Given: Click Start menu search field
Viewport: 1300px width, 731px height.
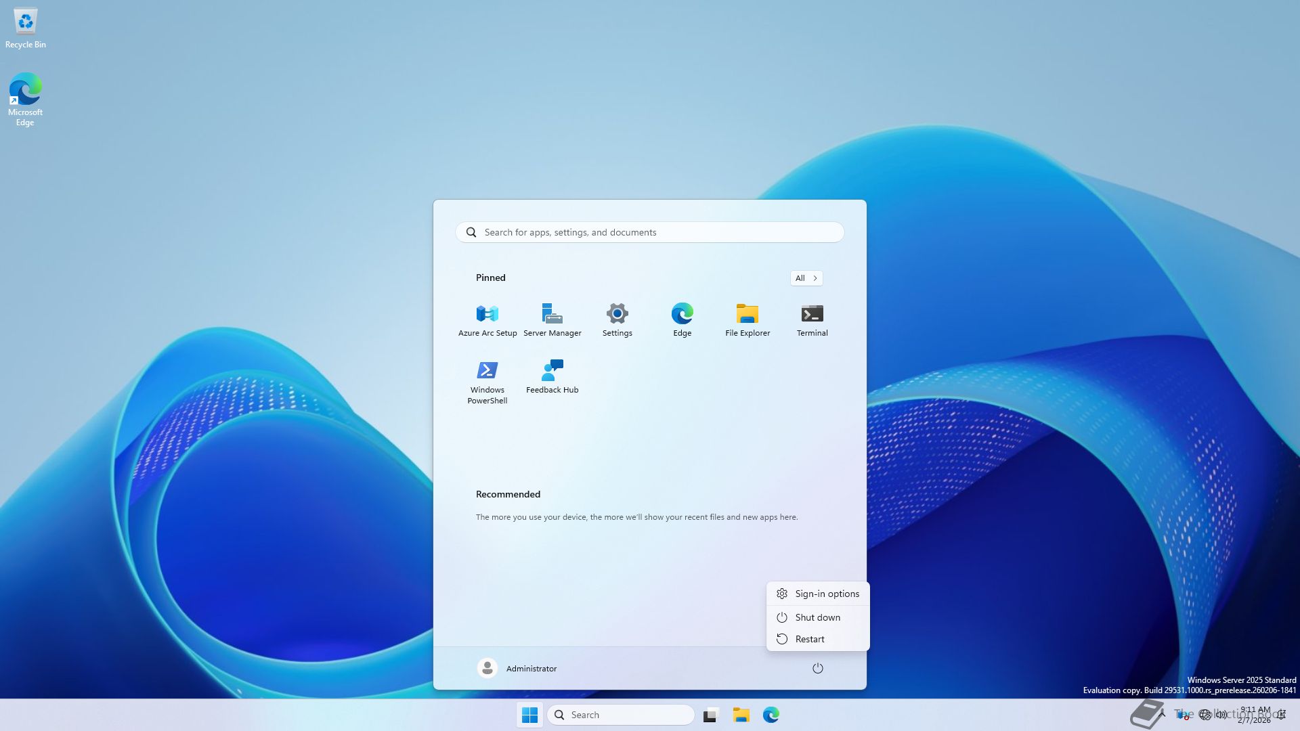Looking at the screenshot, I should click(650, 232).
